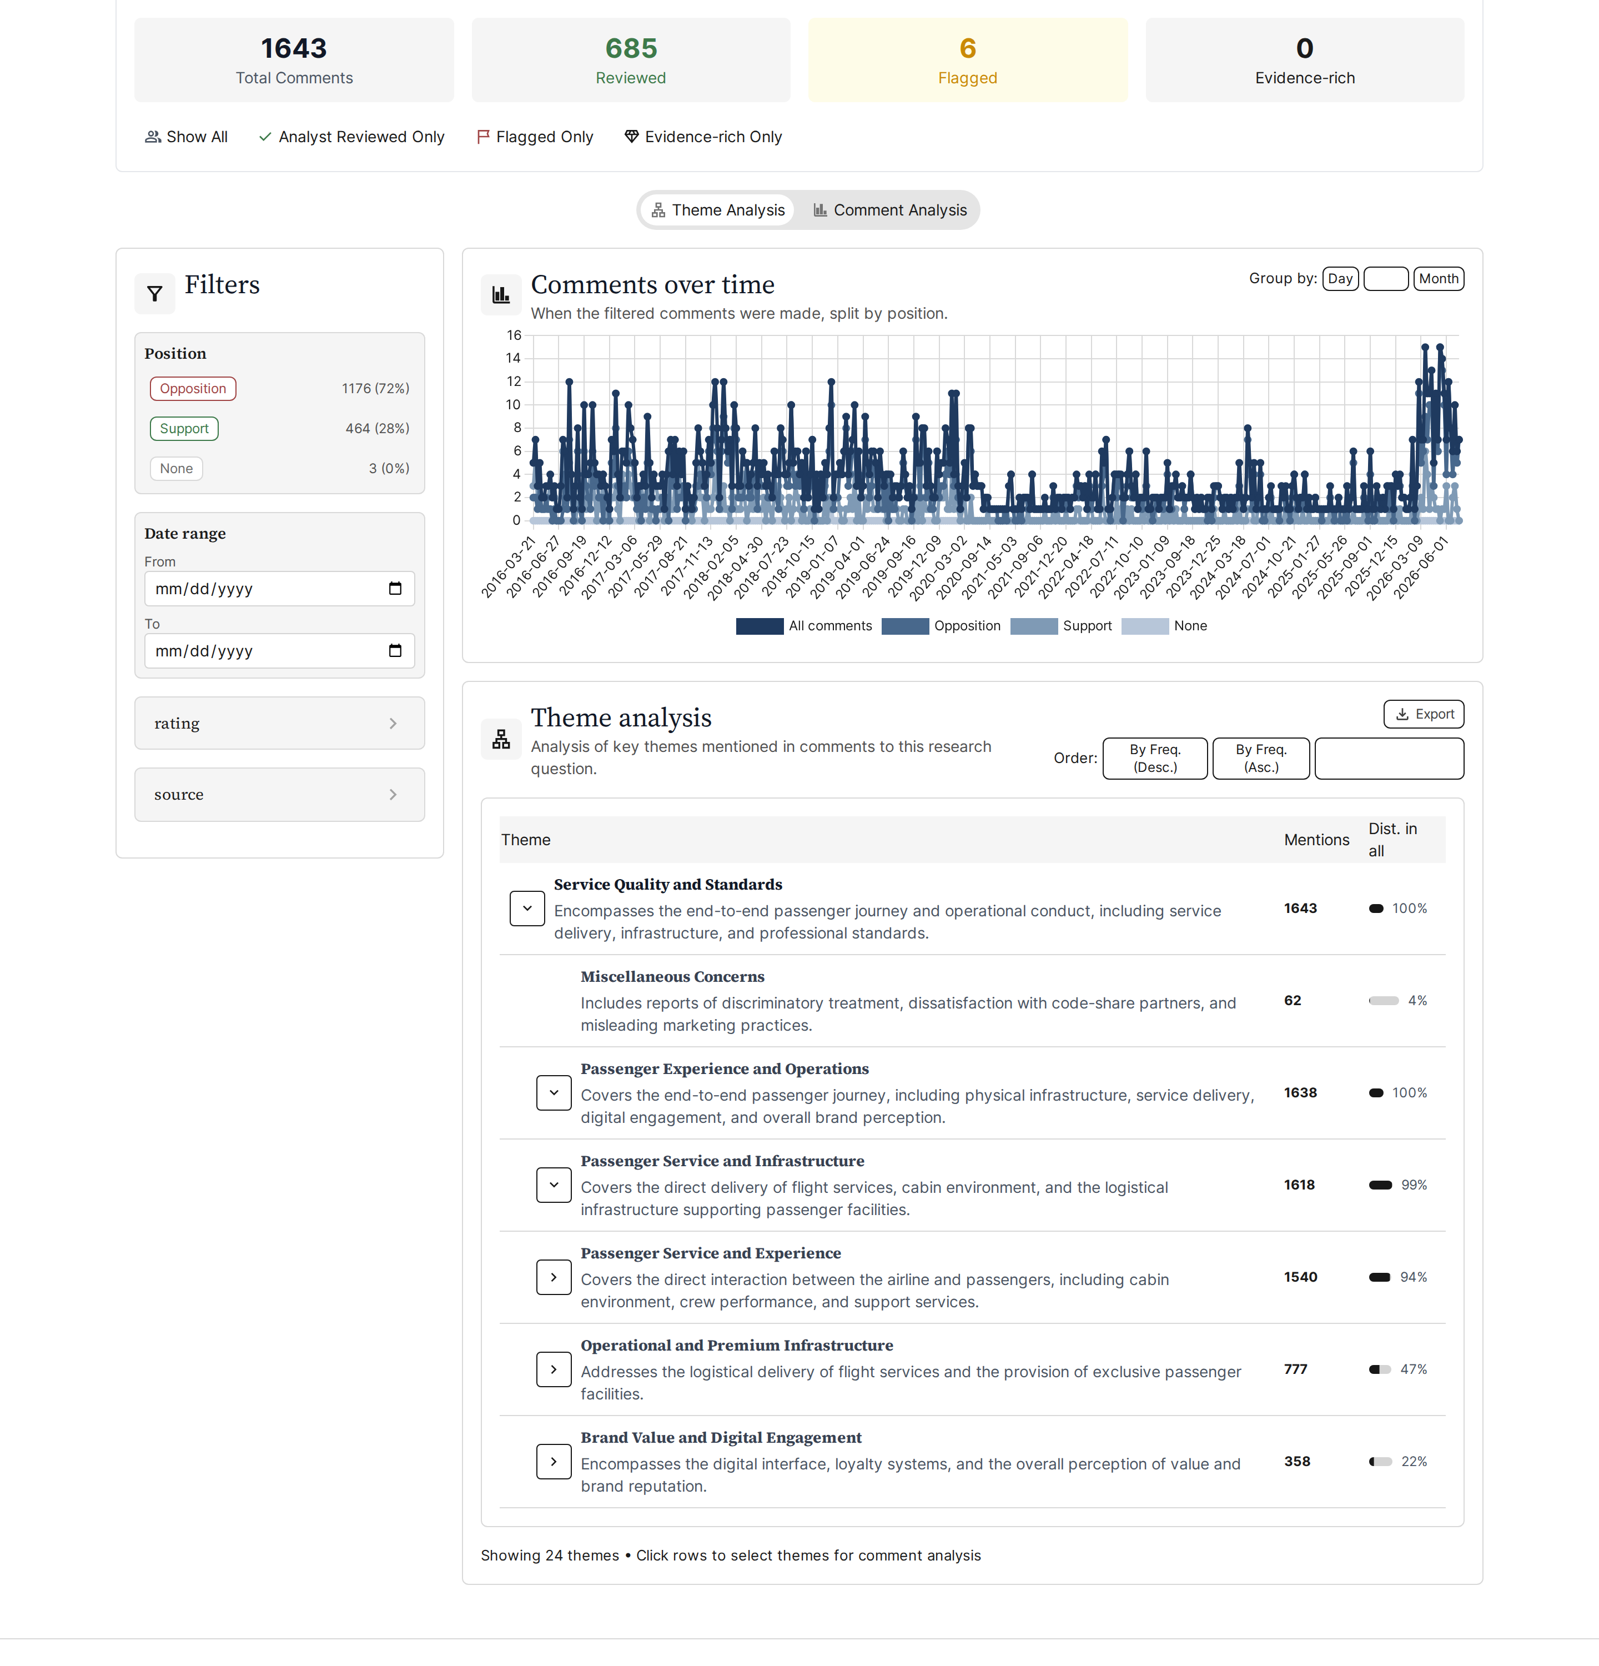This screenshot has width=1599, height=1666.
Task: Click the 1618 mentions value
Action: [x=1299, y=1185]
